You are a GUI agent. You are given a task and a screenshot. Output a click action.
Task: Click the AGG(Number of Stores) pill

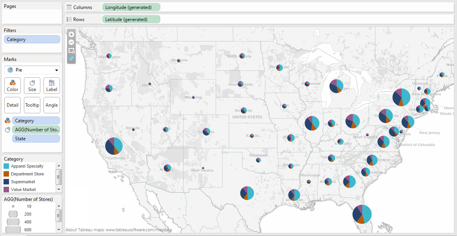pyautogui.click(x=36, y=129)
